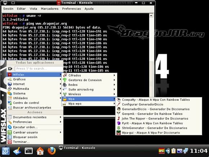Click the Multimedia category icon
This screenshot has width=209, height=157.
tap(10, 89)
